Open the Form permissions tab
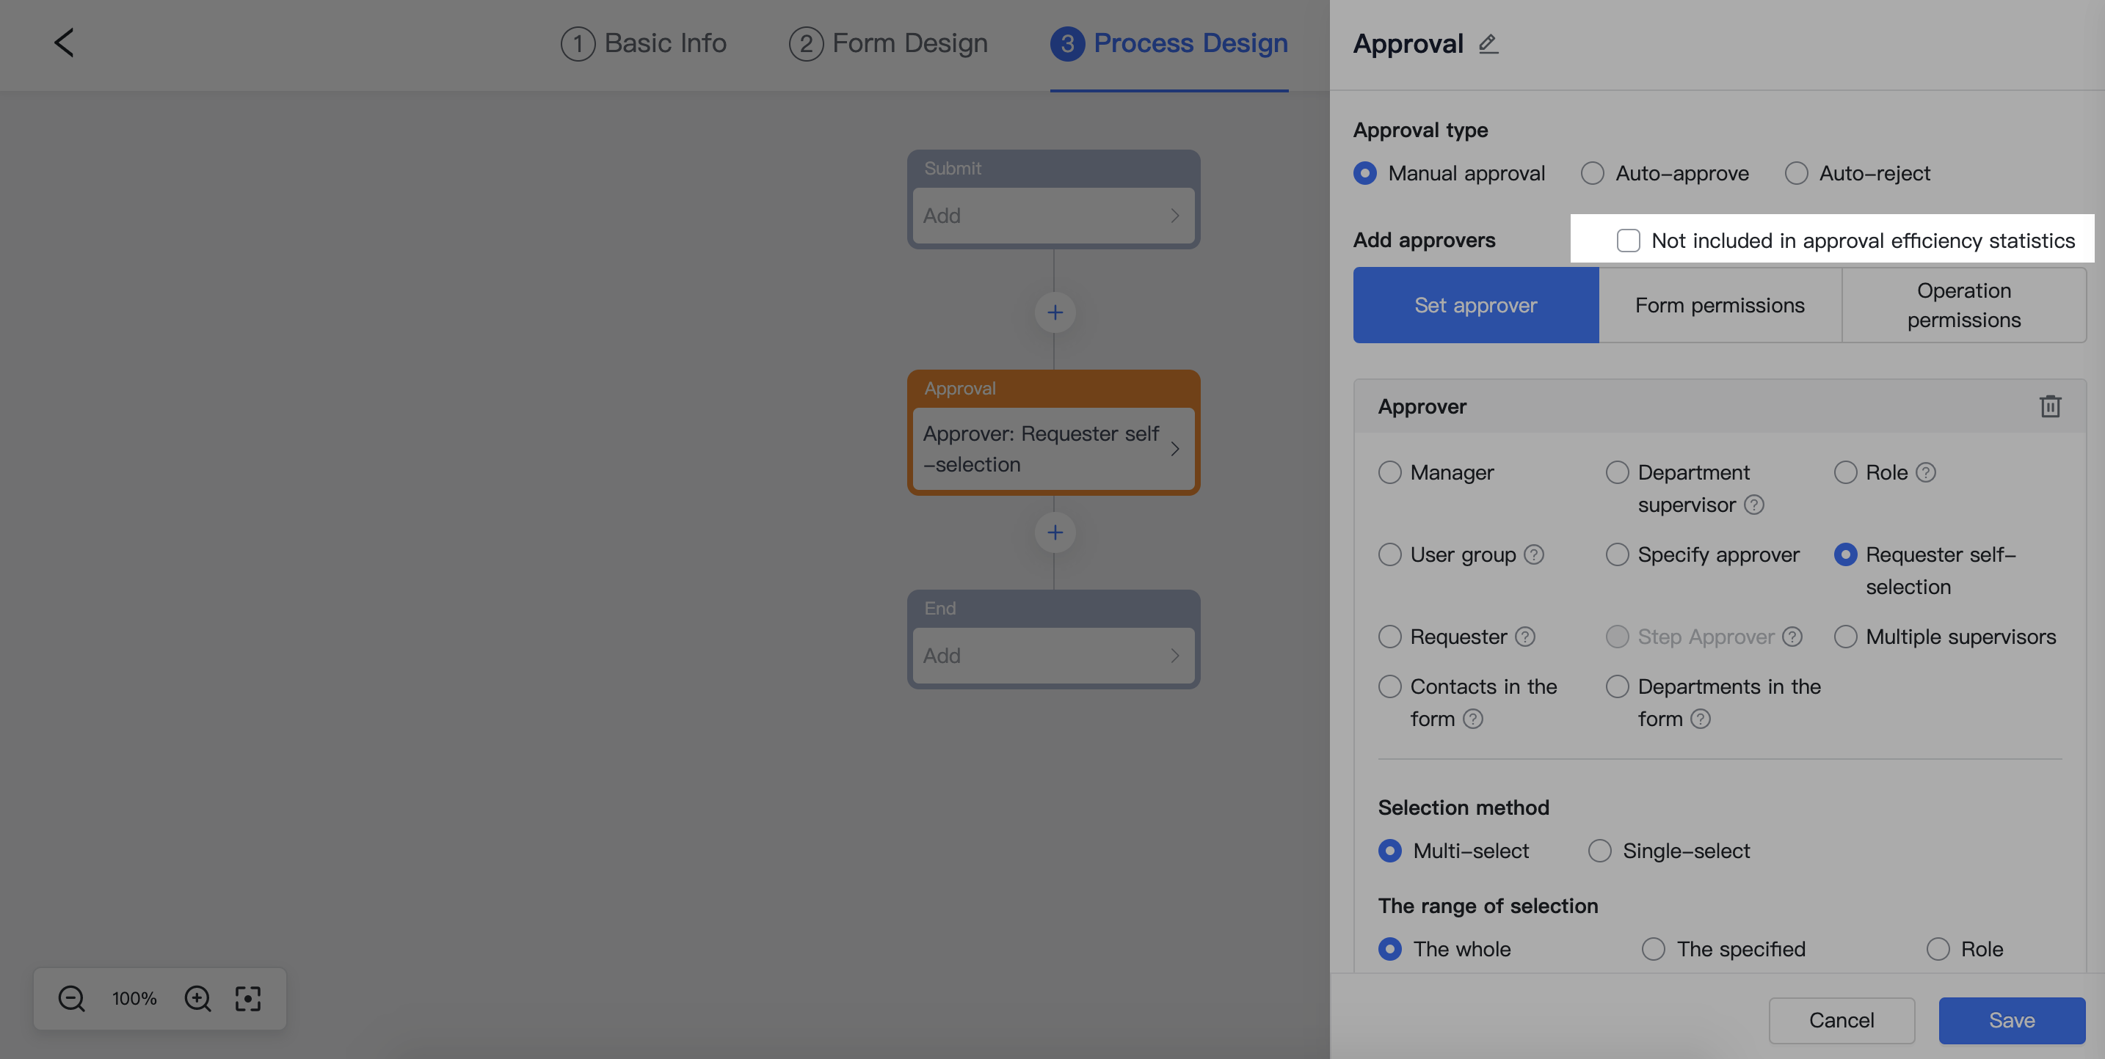 pyautogui.click(x=1719, y=305)
